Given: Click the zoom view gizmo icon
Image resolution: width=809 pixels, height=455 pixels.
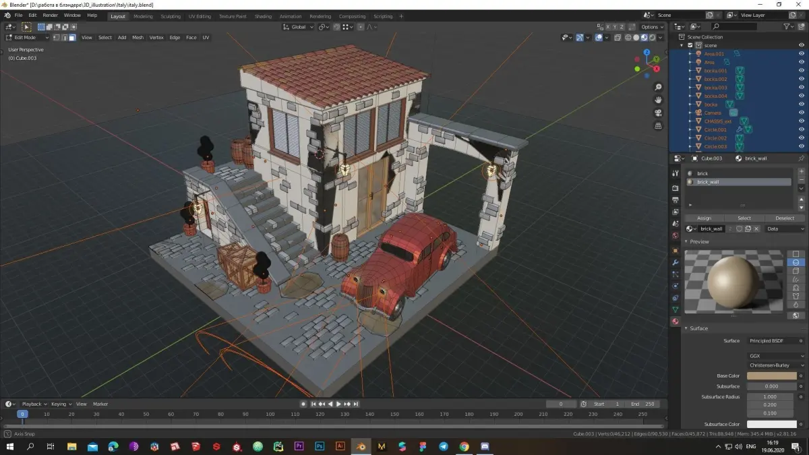Looking at the screenshot, I should 659,88.
